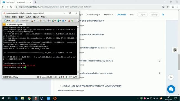Screen dimensions: 180x101
Task: Click the session properties icon in Xshell toolbar
Action: 32,20
